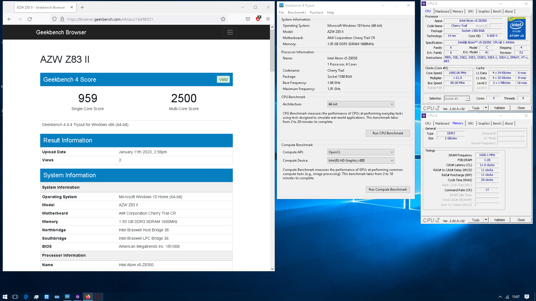Image resolution: width=536 pixels, height=301 pixels.
Task: Switch to Firefox on the taskbar
Action: click(x=88, y=297)
